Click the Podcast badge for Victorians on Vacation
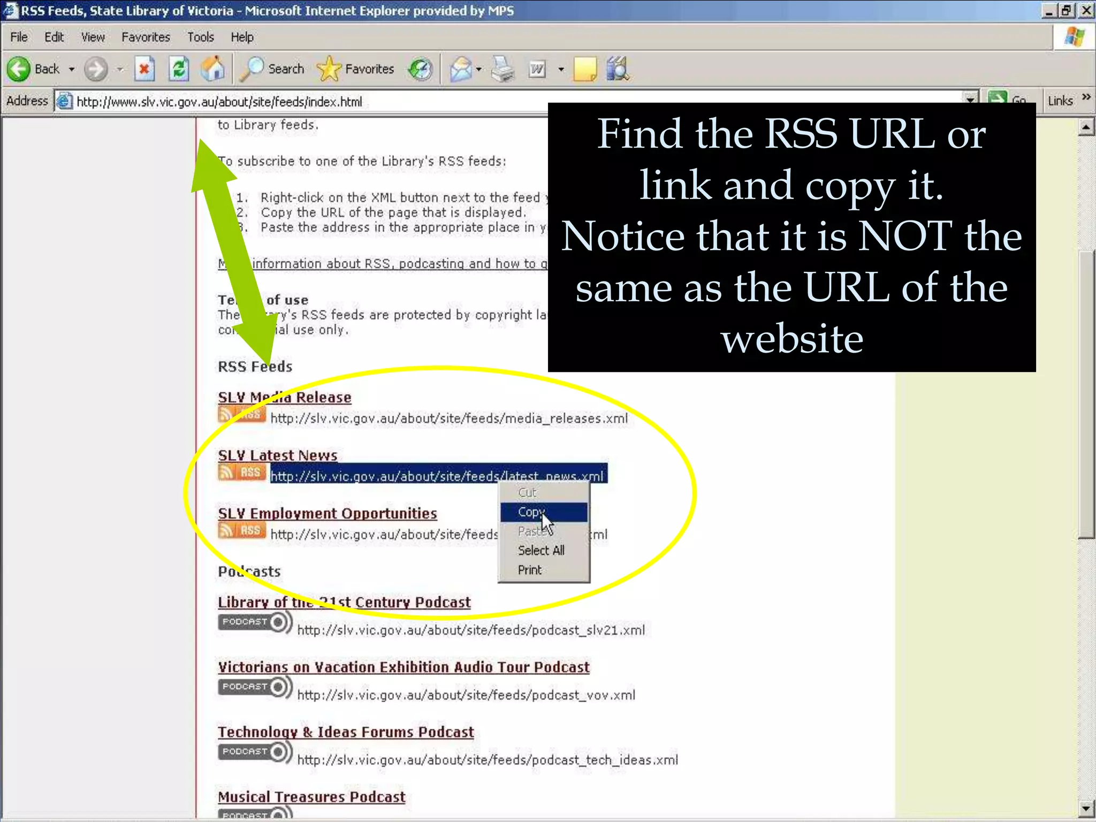Image resolution: width=1096 pixels, height=822 pixels. click(255, 687)
